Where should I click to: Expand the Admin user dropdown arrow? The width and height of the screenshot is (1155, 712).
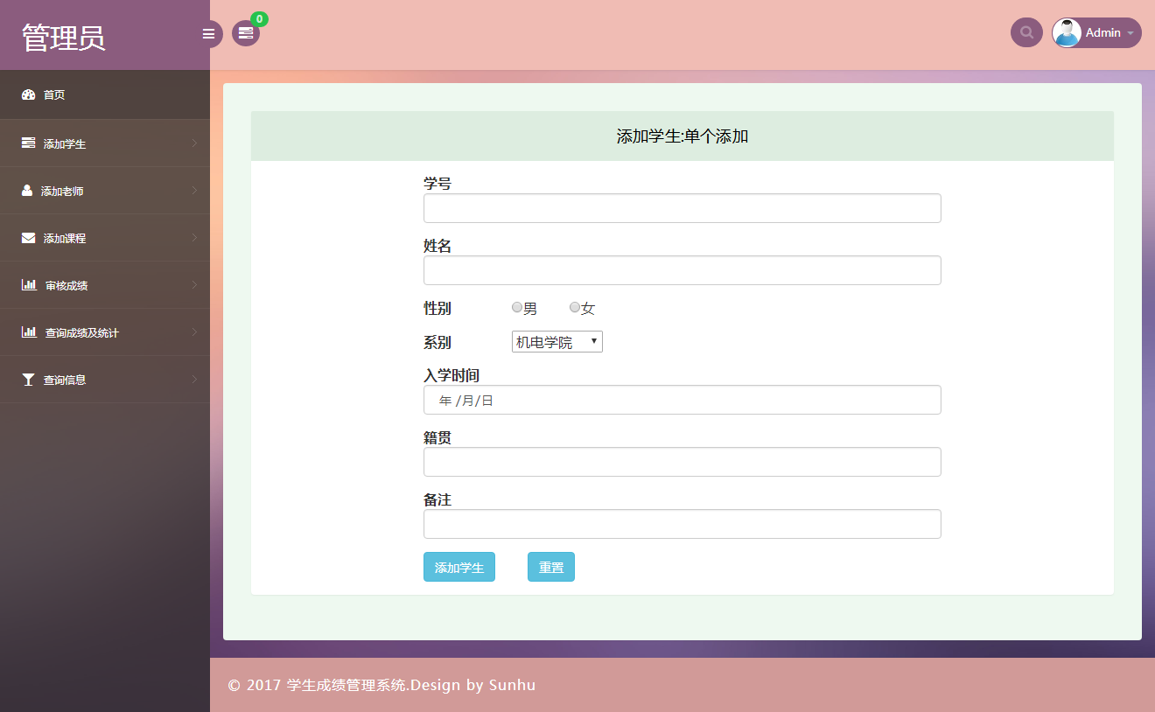[1130, 33]
